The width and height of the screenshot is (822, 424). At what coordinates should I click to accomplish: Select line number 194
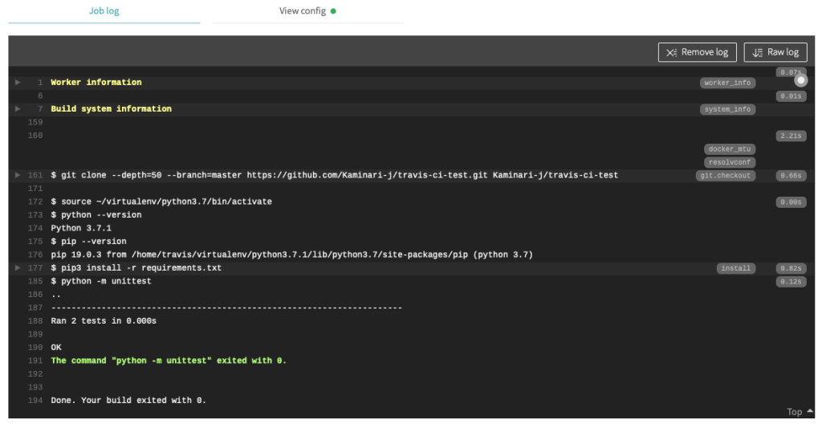point(35,401)
